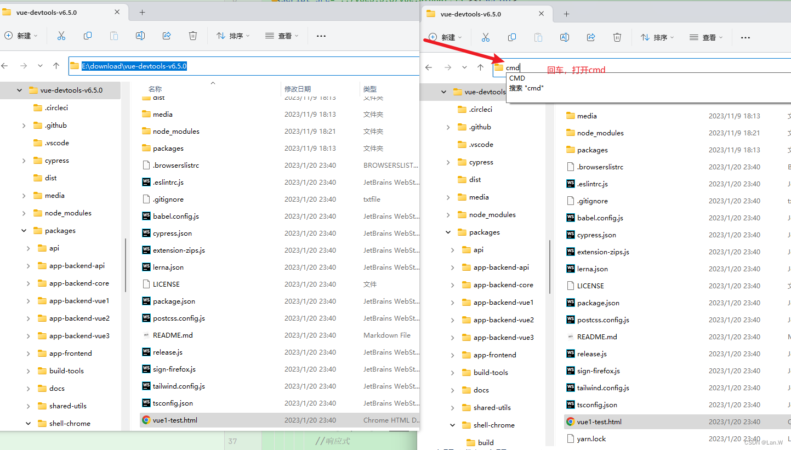
Task: Click the Copy icon in left Explorer toolbar
Action: click(x=88, y=35)
